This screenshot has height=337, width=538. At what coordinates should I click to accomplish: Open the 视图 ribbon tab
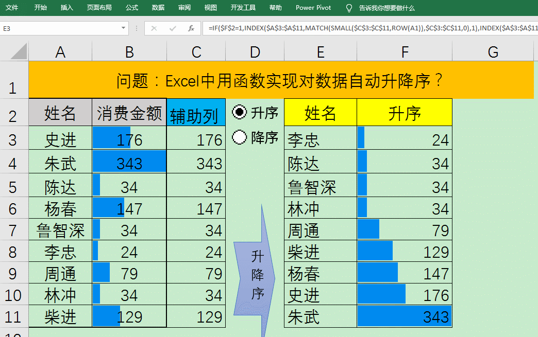pos(211,8)
